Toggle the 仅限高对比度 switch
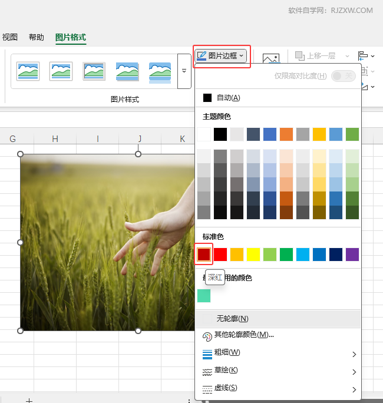This screenshot has width=383, height=403. click(344, 76)
